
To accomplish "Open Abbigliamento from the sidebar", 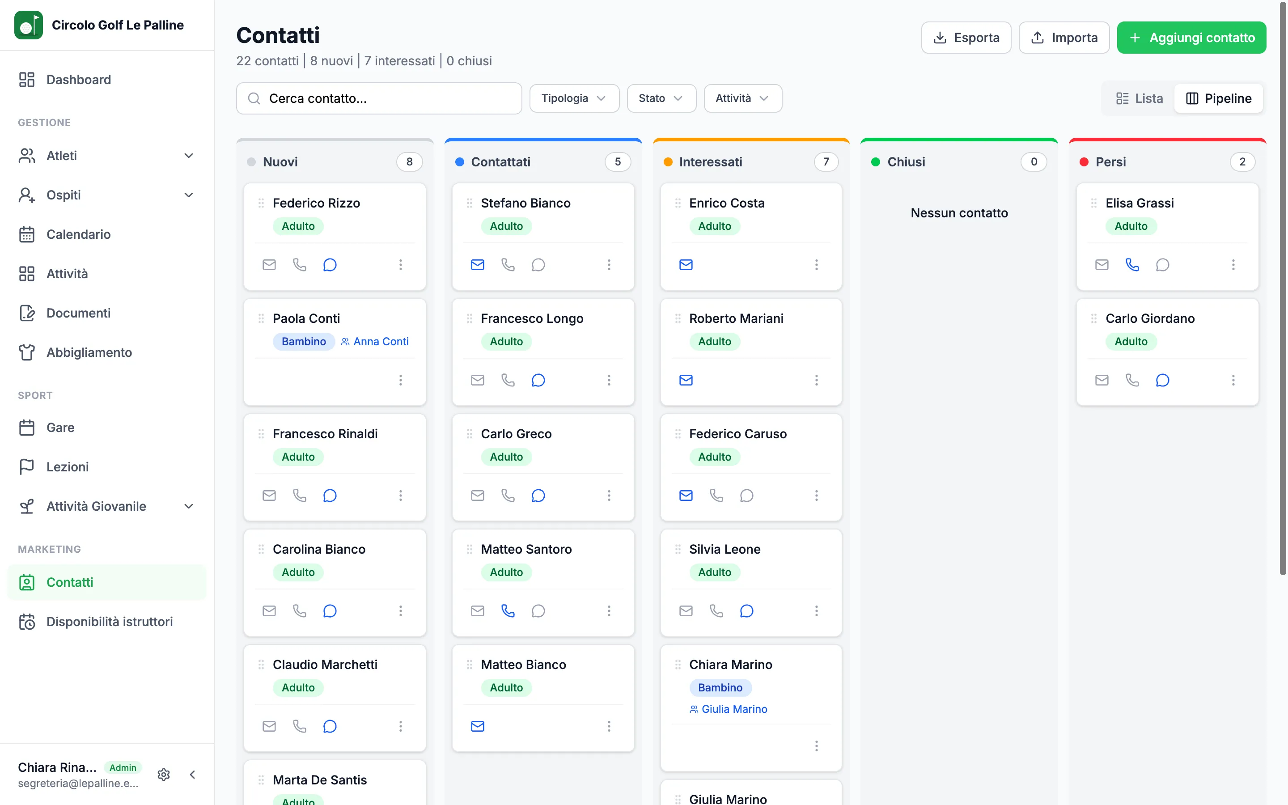I will click(x=107, y=352).
